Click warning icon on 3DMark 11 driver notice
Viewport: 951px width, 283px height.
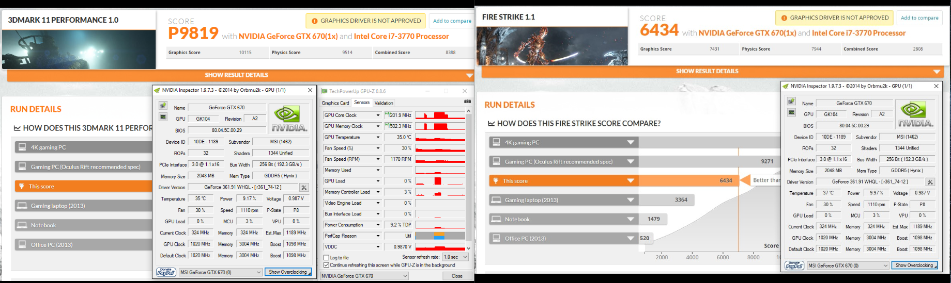pos(315,21)
